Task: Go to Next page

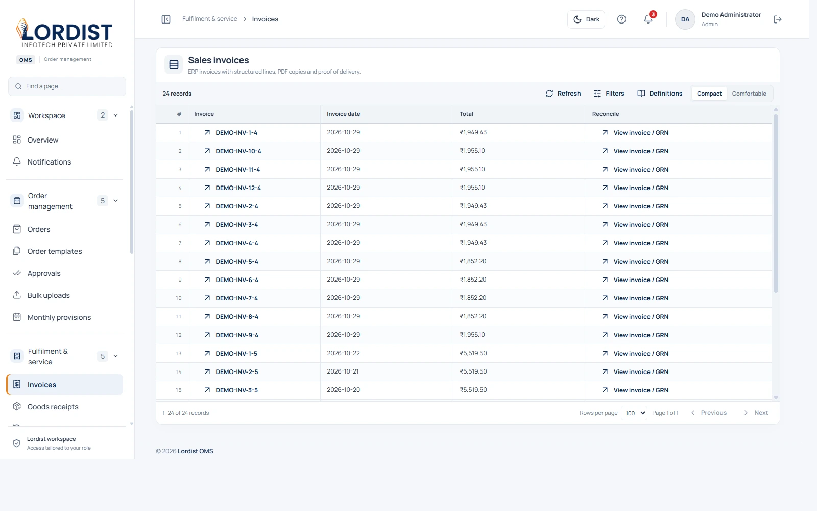Action: (756, 413)
